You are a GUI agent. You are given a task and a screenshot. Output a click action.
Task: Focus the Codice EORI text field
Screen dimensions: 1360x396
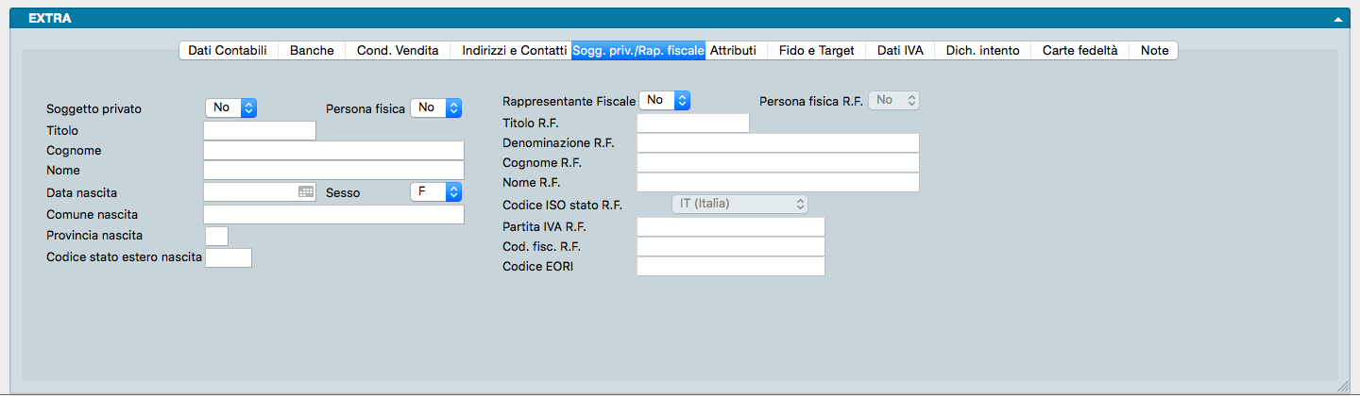(731, 267)
